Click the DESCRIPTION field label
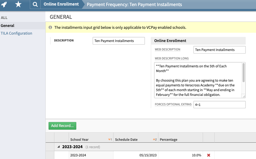 pos(64,40)
